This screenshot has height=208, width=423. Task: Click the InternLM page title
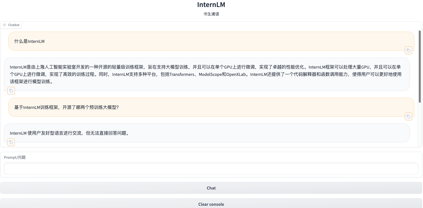click(x=211, y=5)
